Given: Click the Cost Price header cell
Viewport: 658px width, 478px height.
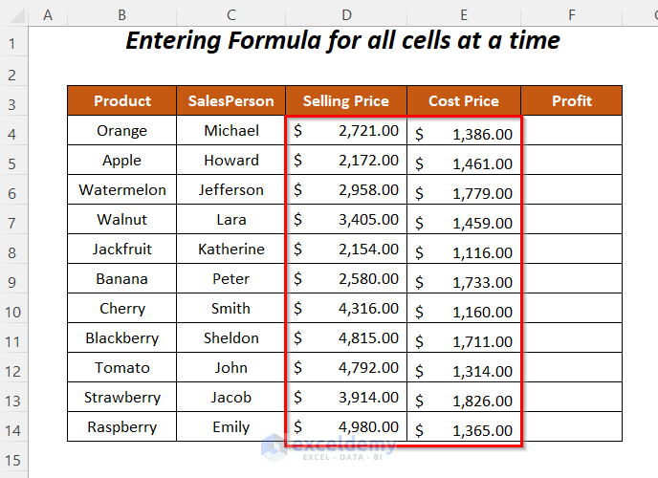Looking at the screenshot, I should pos(464,101).
